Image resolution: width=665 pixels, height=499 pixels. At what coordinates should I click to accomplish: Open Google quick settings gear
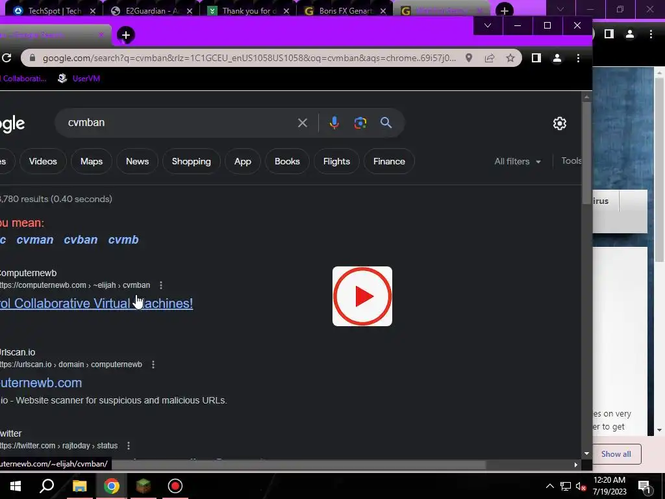pos(559,123)
